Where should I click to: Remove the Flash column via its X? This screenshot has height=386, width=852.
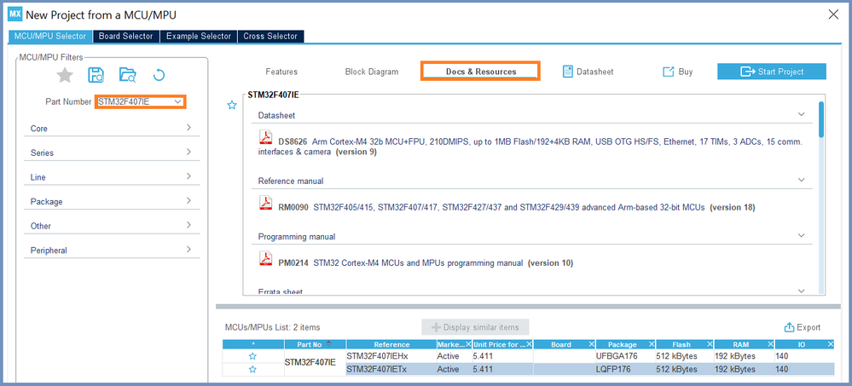(710, 344)
